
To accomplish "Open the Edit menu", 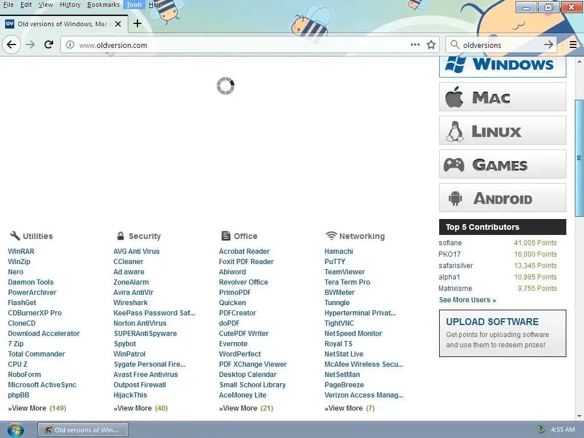I will 26,5.
